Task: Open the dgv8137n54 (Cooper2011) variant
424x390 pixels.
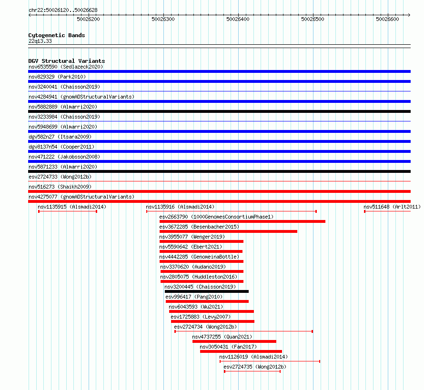Action: (61, 147)
